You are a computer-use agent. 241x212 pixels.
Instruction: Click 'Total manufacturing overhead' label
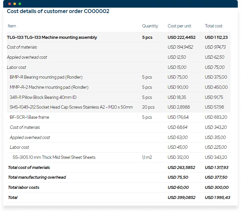(37, 177)
